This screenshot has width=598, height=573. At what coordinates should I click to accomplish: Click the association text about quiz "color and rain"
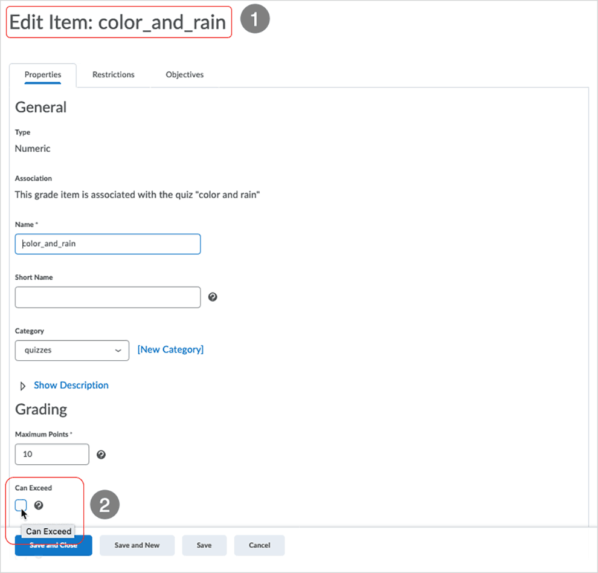click(137, 195)
